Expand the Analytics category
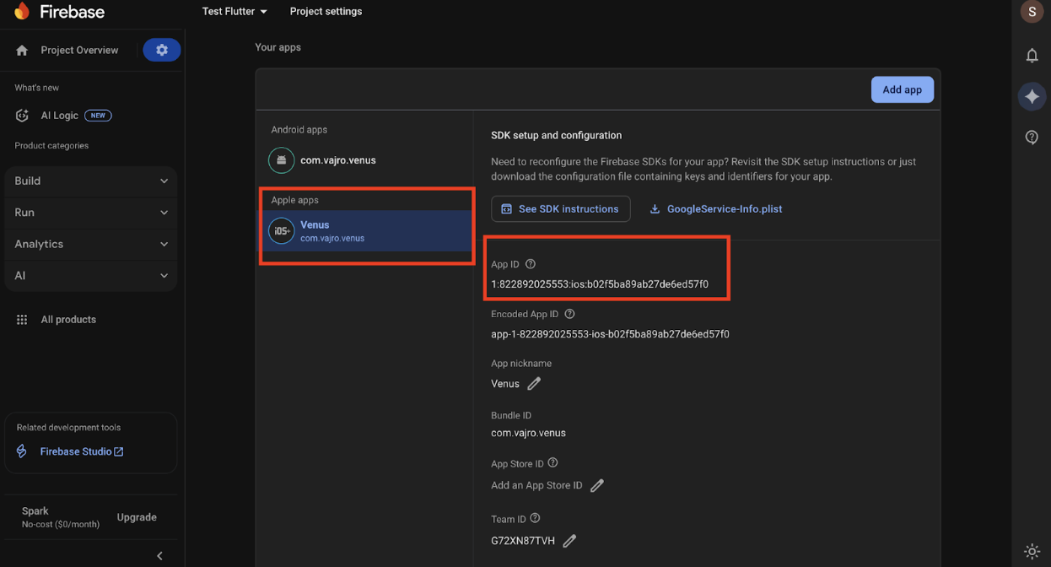This screenshot has width=1051, height=567. (x=90, y=244)
